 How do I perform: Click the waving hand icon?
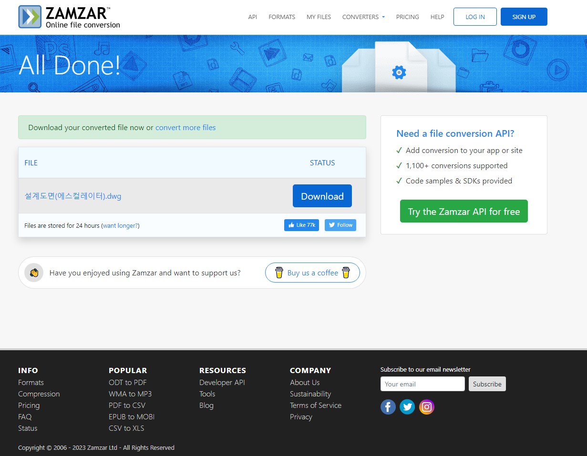click(x=34, y=273)
